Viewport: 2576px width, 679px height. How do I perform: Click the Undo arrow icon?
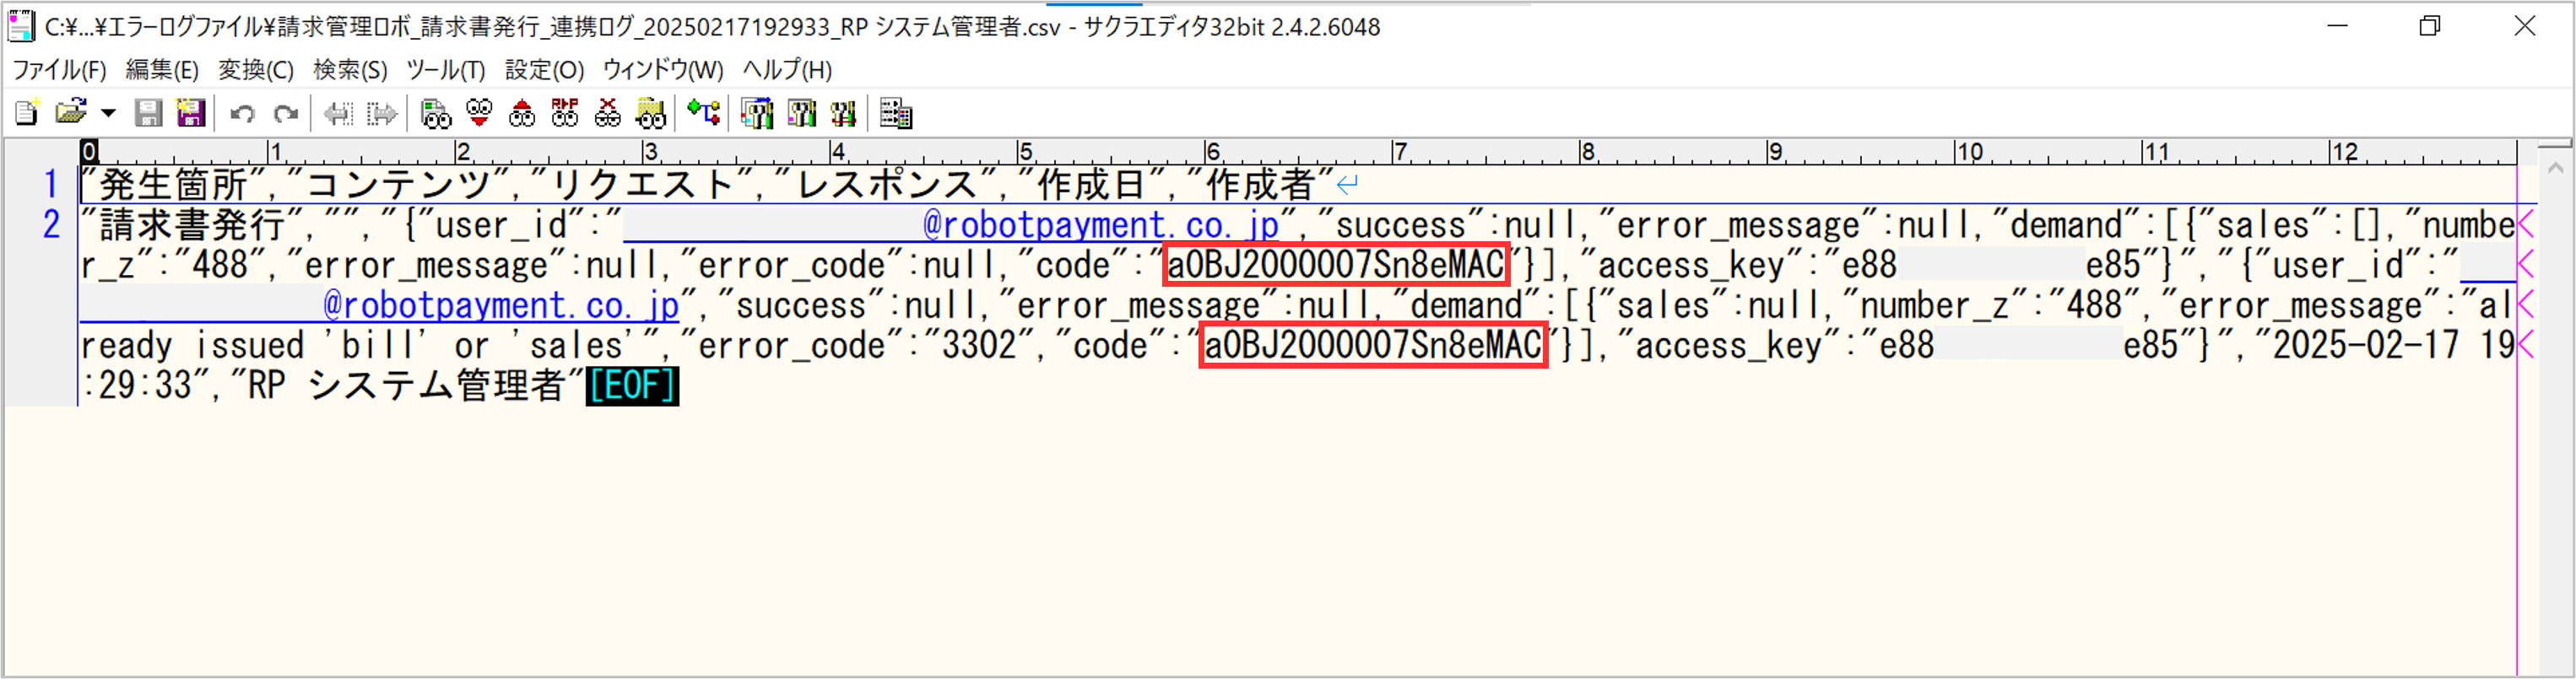click(x=242, y=113)
